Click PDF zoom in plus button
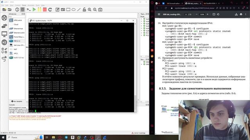Image resolution: width=250 pixels, height=140 pixels. [x=207, y=14]
